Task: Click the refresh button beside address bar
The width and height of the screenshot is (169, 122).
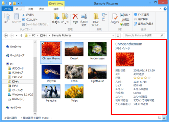Action: tap(118, 36)
